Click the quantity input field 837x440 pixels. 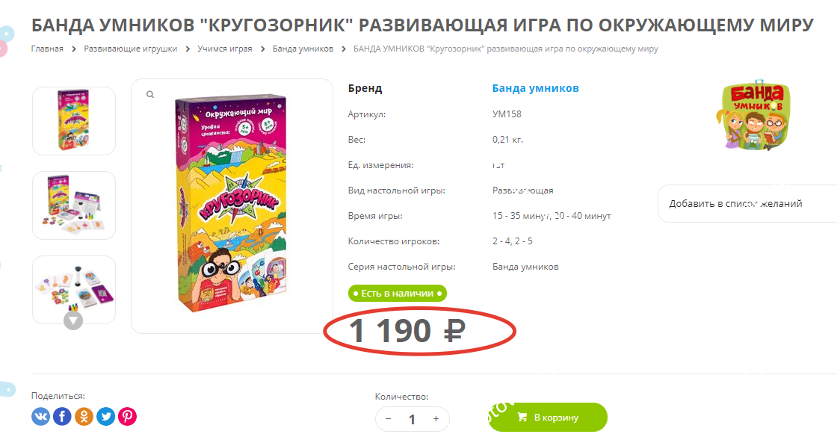412,419
